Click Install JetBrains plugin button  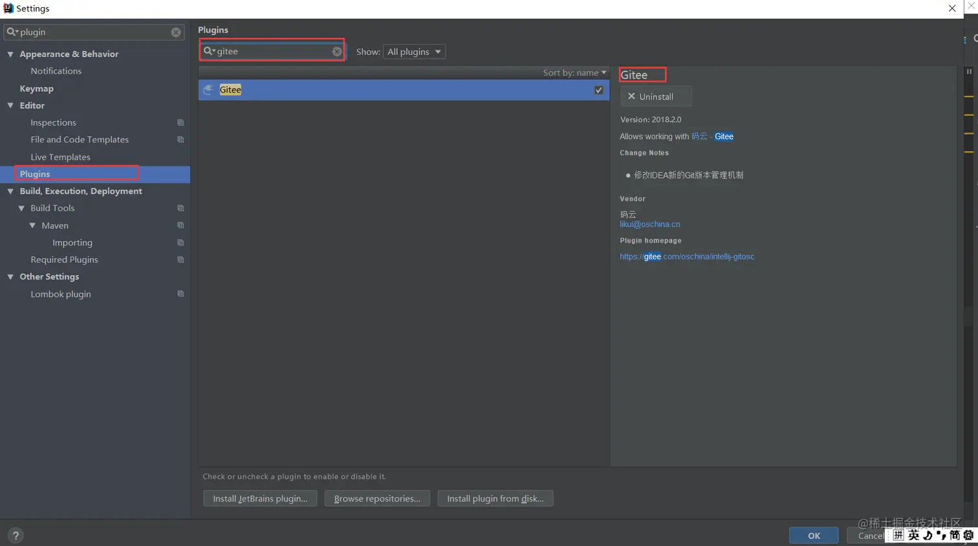260,499
